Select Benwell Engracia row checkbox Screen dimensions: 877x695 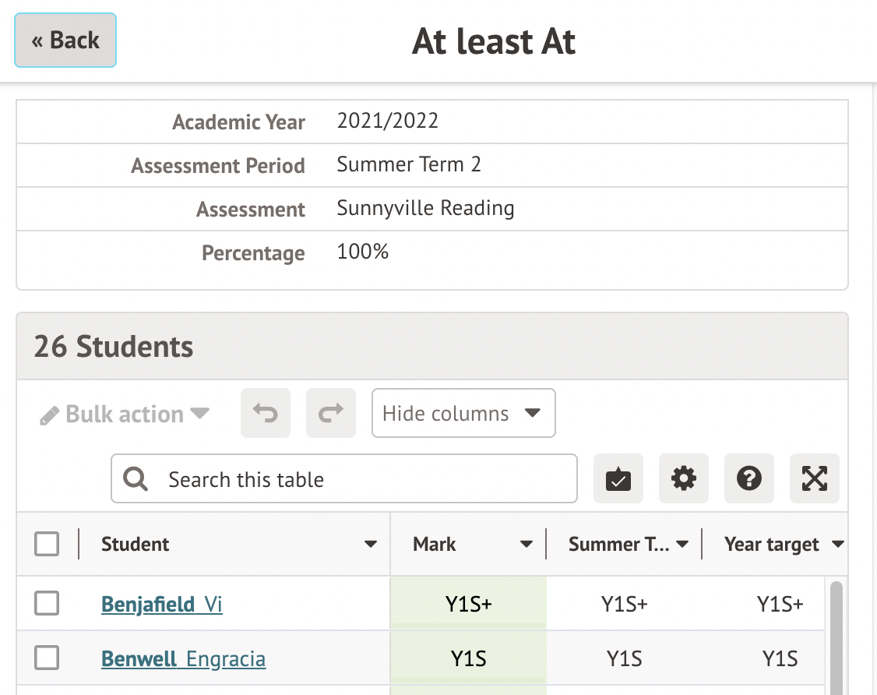(x=47, y=658)
